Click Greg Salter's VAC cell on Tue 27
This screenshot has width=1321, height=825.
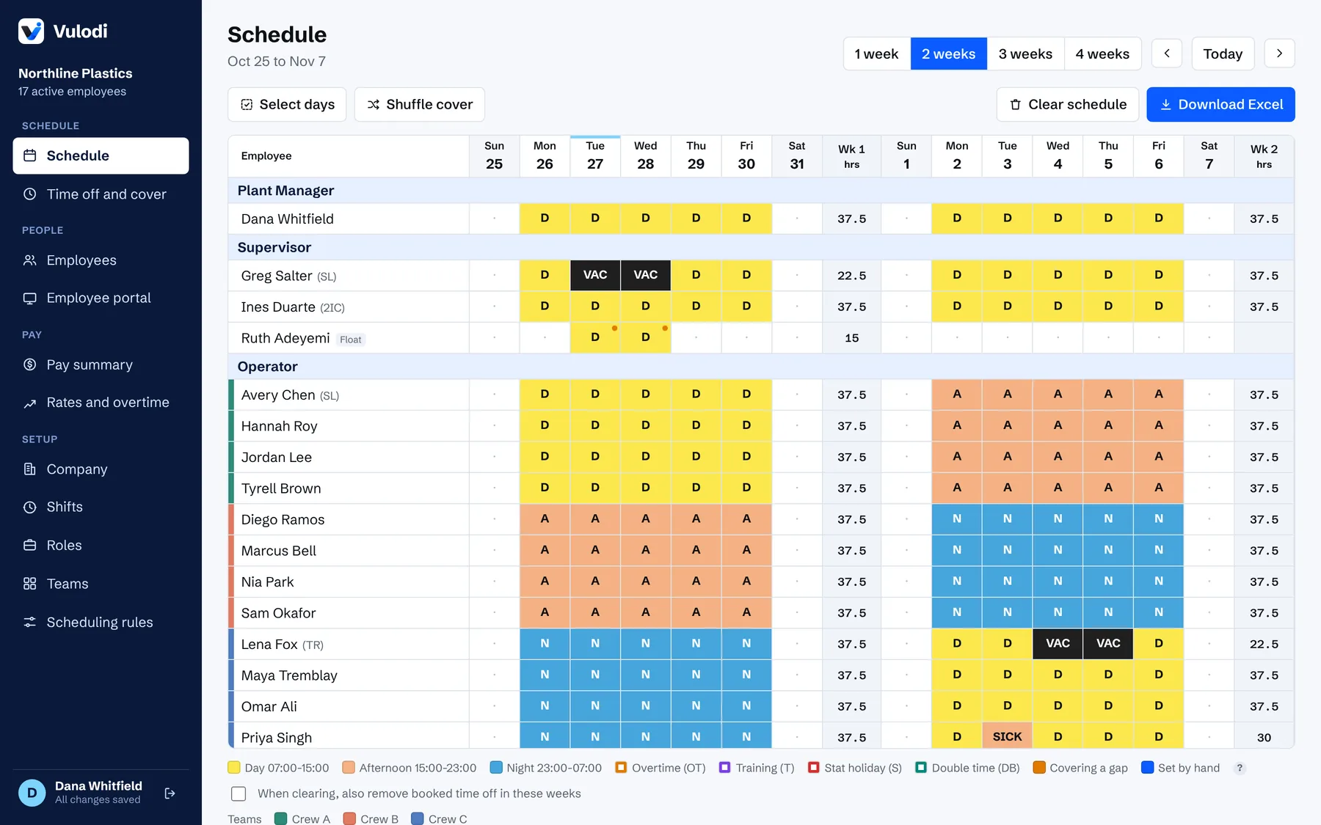tap(595, 275)
